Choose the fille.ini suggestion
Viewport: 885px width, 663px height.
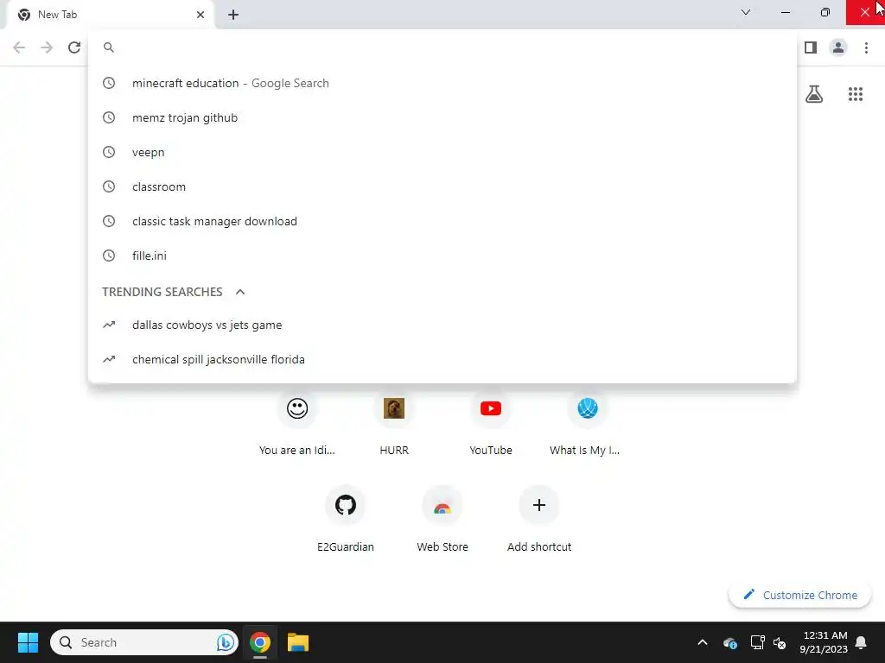[442, 256]
